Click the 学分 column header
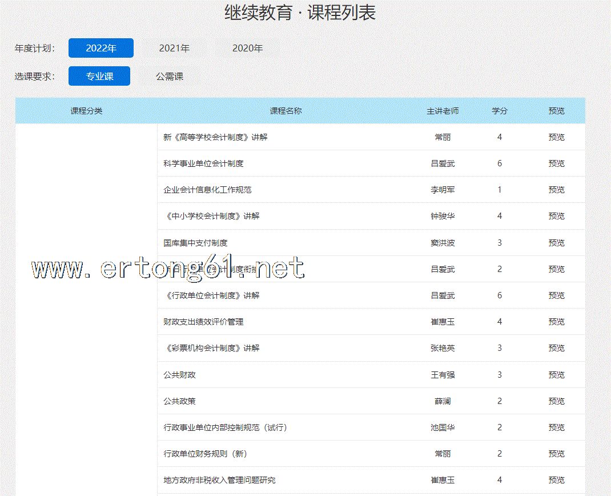The image size is (611, 496). coord(500,111)
